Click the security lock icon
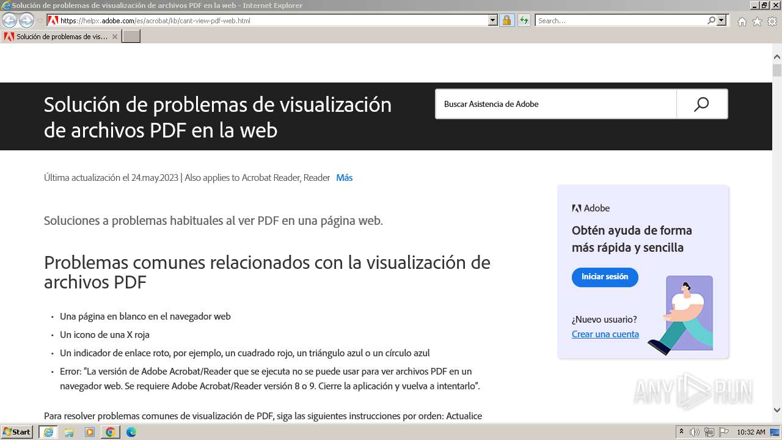Image resolution: width=782 pixels, height=440 pixels. 506,20
